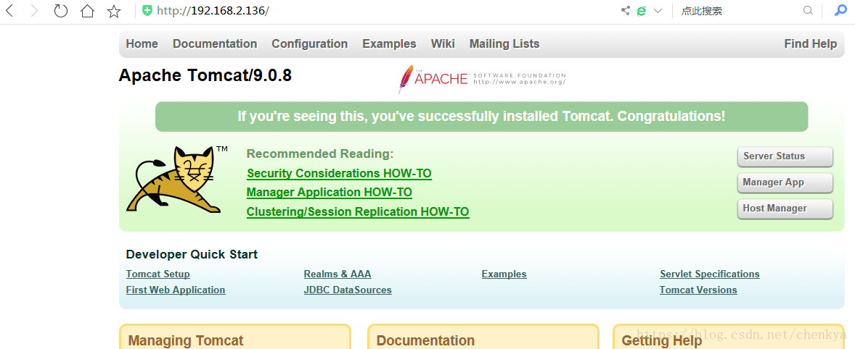Click the Developer Quick Start heading
855x349 pixels.
192,254
